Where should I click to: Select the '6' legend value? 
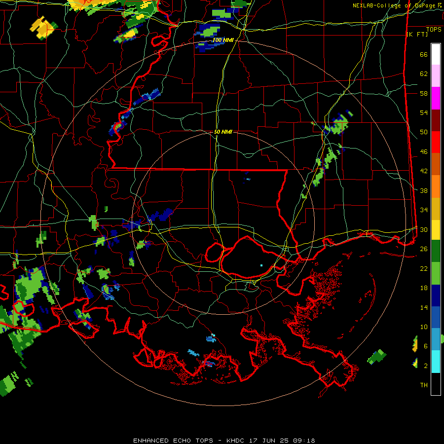pyautogui.click(x=426, y=346)
